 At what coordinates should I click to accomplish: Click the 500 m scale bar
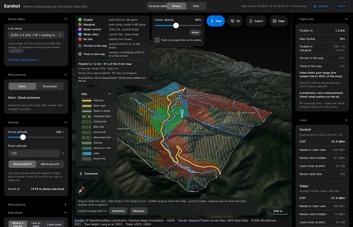[280, 212]
